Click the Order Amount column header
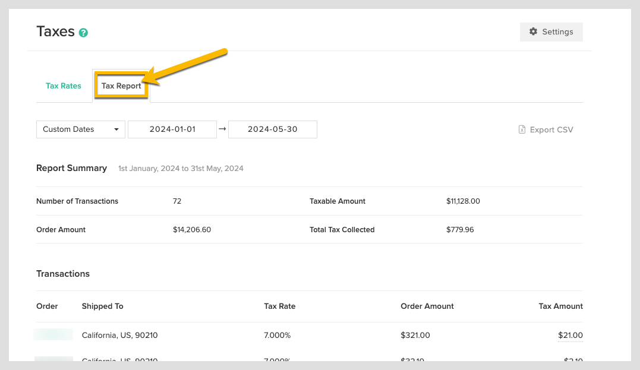The width and height of the screenshot is (640, 370). coord(427,306)
